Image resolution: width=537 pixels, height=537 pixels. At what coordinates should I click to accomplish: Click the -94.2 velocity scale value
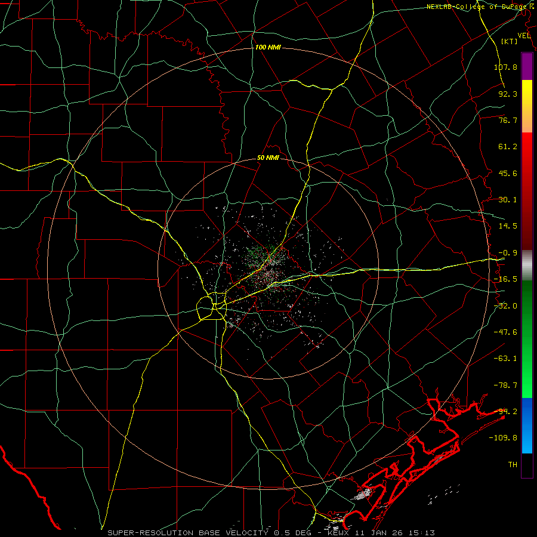coord(505,412)
